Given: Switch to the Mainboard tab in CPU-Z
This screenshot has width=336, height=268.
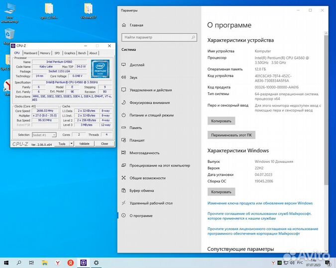Looking at the screenshot, I should [30, 53].
